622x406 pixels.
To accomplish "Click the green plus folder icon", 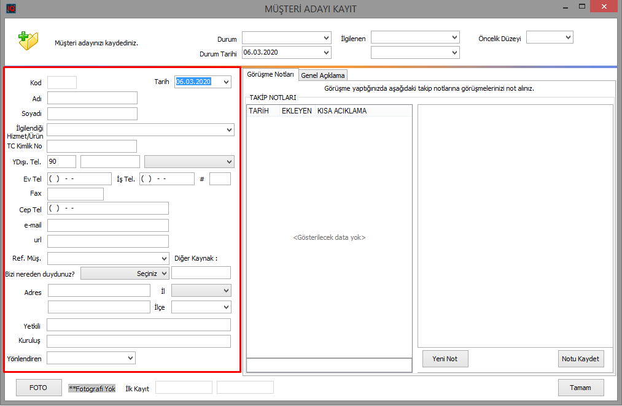I will (28, 39).
